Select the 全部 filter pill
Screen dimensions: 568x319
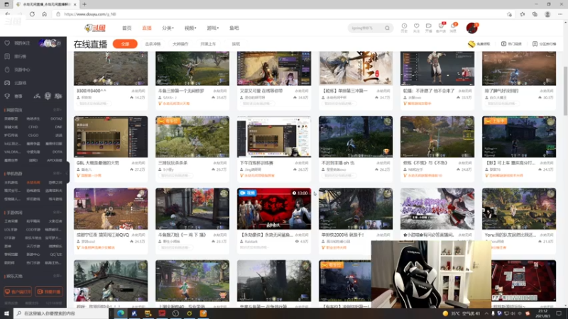[x=125, y=44]
